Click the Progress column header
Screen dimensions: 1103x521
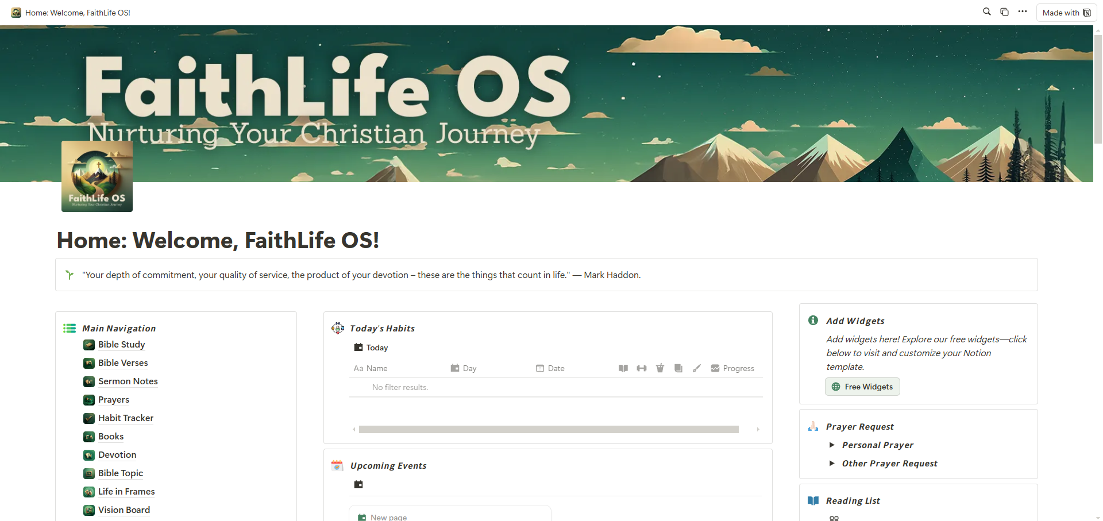click(x=732, y=368)
